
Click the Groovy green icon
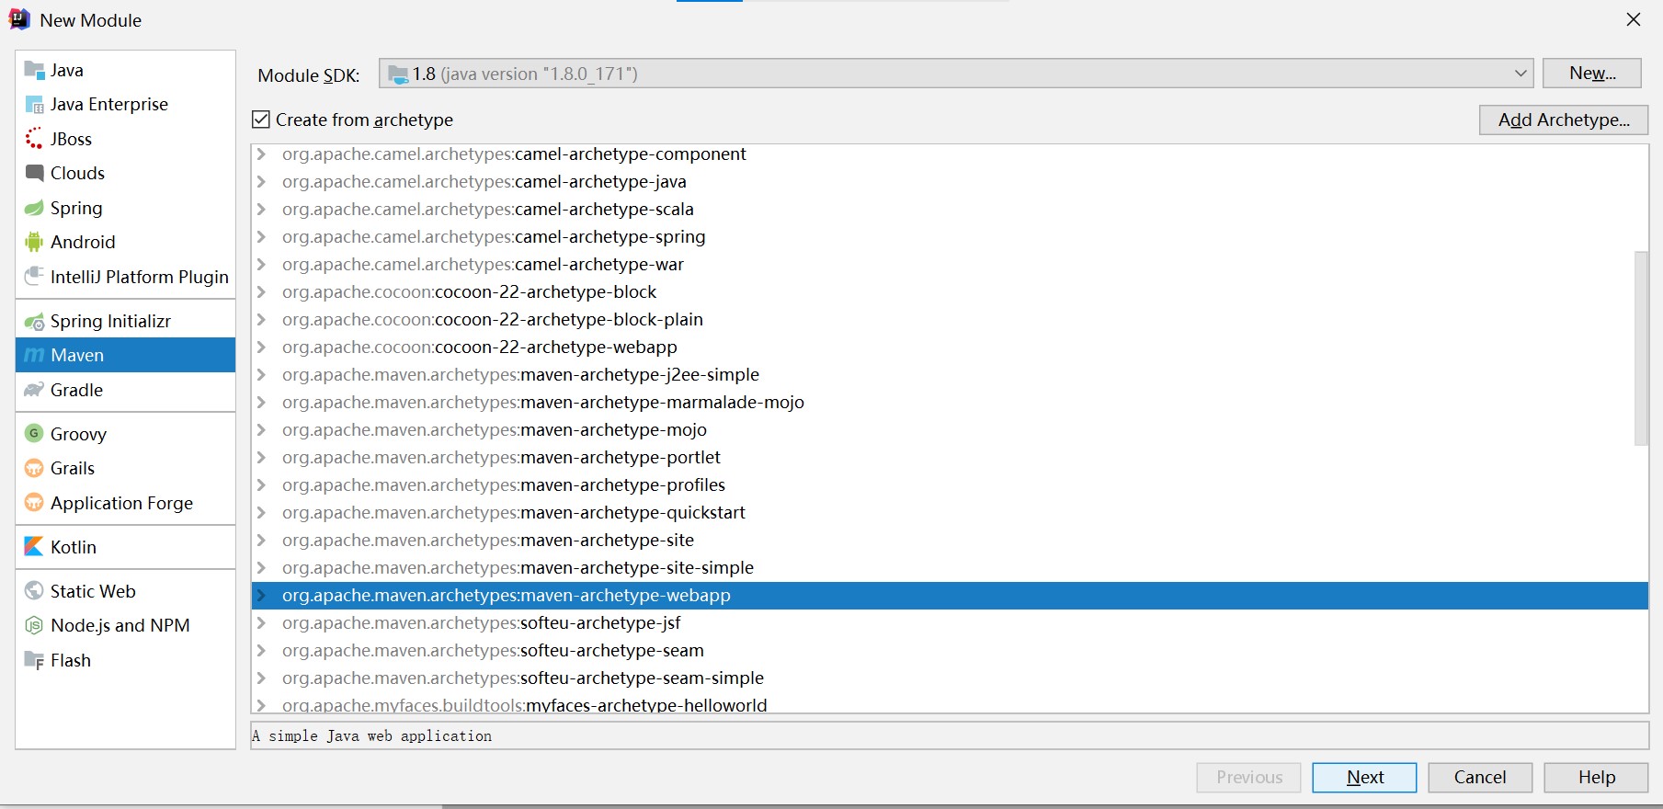pyautogui.click(x=34, y=433)
